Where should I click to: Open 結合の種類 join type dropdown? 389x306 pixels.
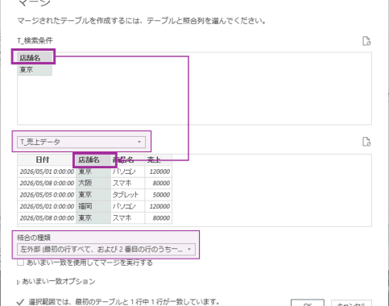coord(106,250)
